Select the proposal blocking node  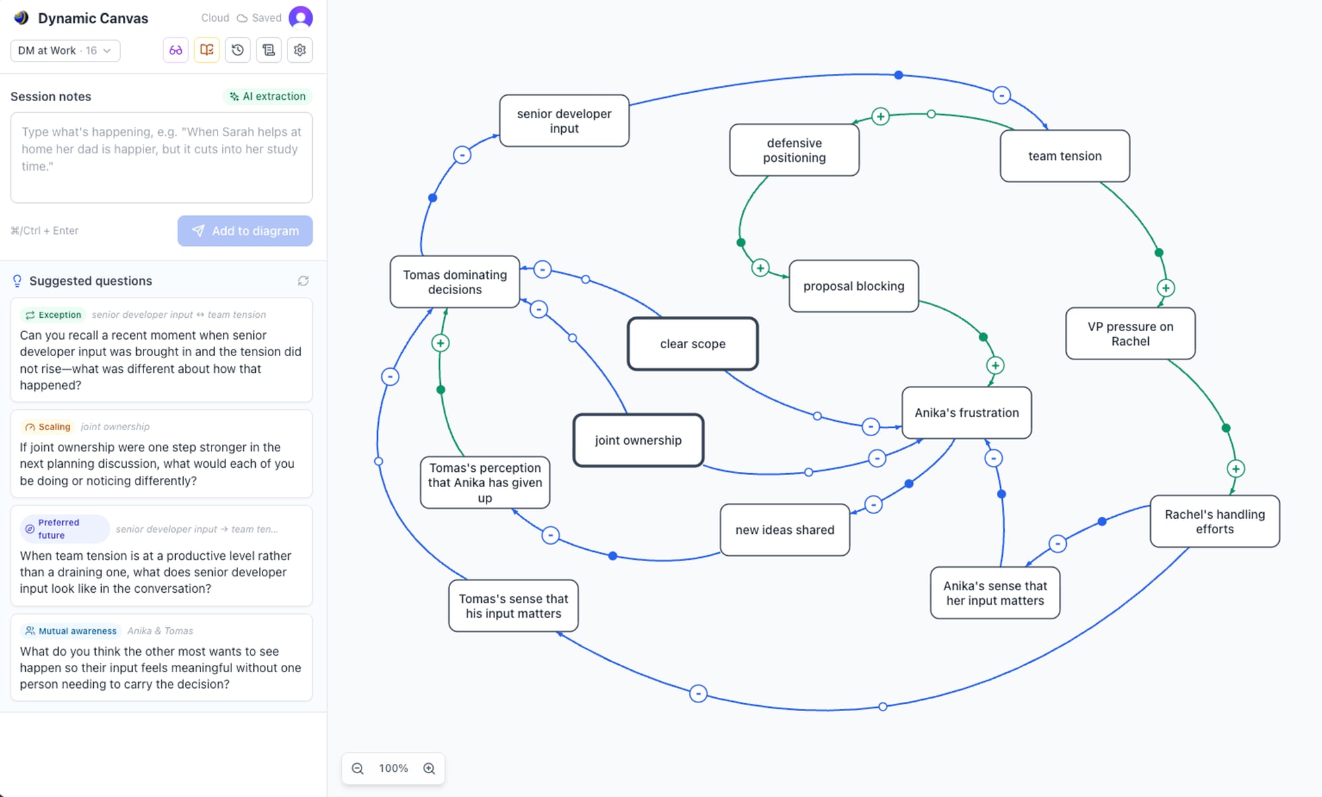[x=854, y=286]
